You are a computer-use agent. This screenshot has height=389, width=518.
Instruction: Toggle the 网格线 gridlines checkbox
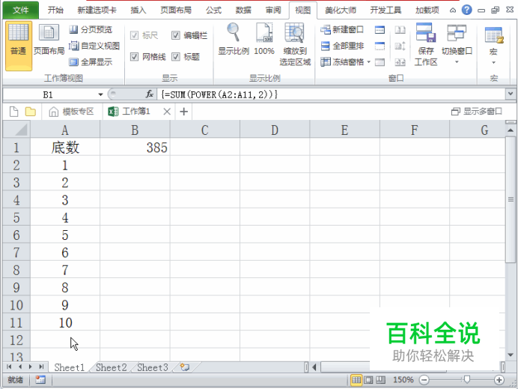tap(134, 57)
